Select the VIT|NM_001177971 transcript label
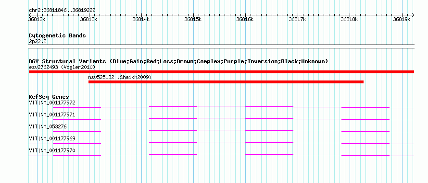428x183 pixels. click(x=52, y=115)
